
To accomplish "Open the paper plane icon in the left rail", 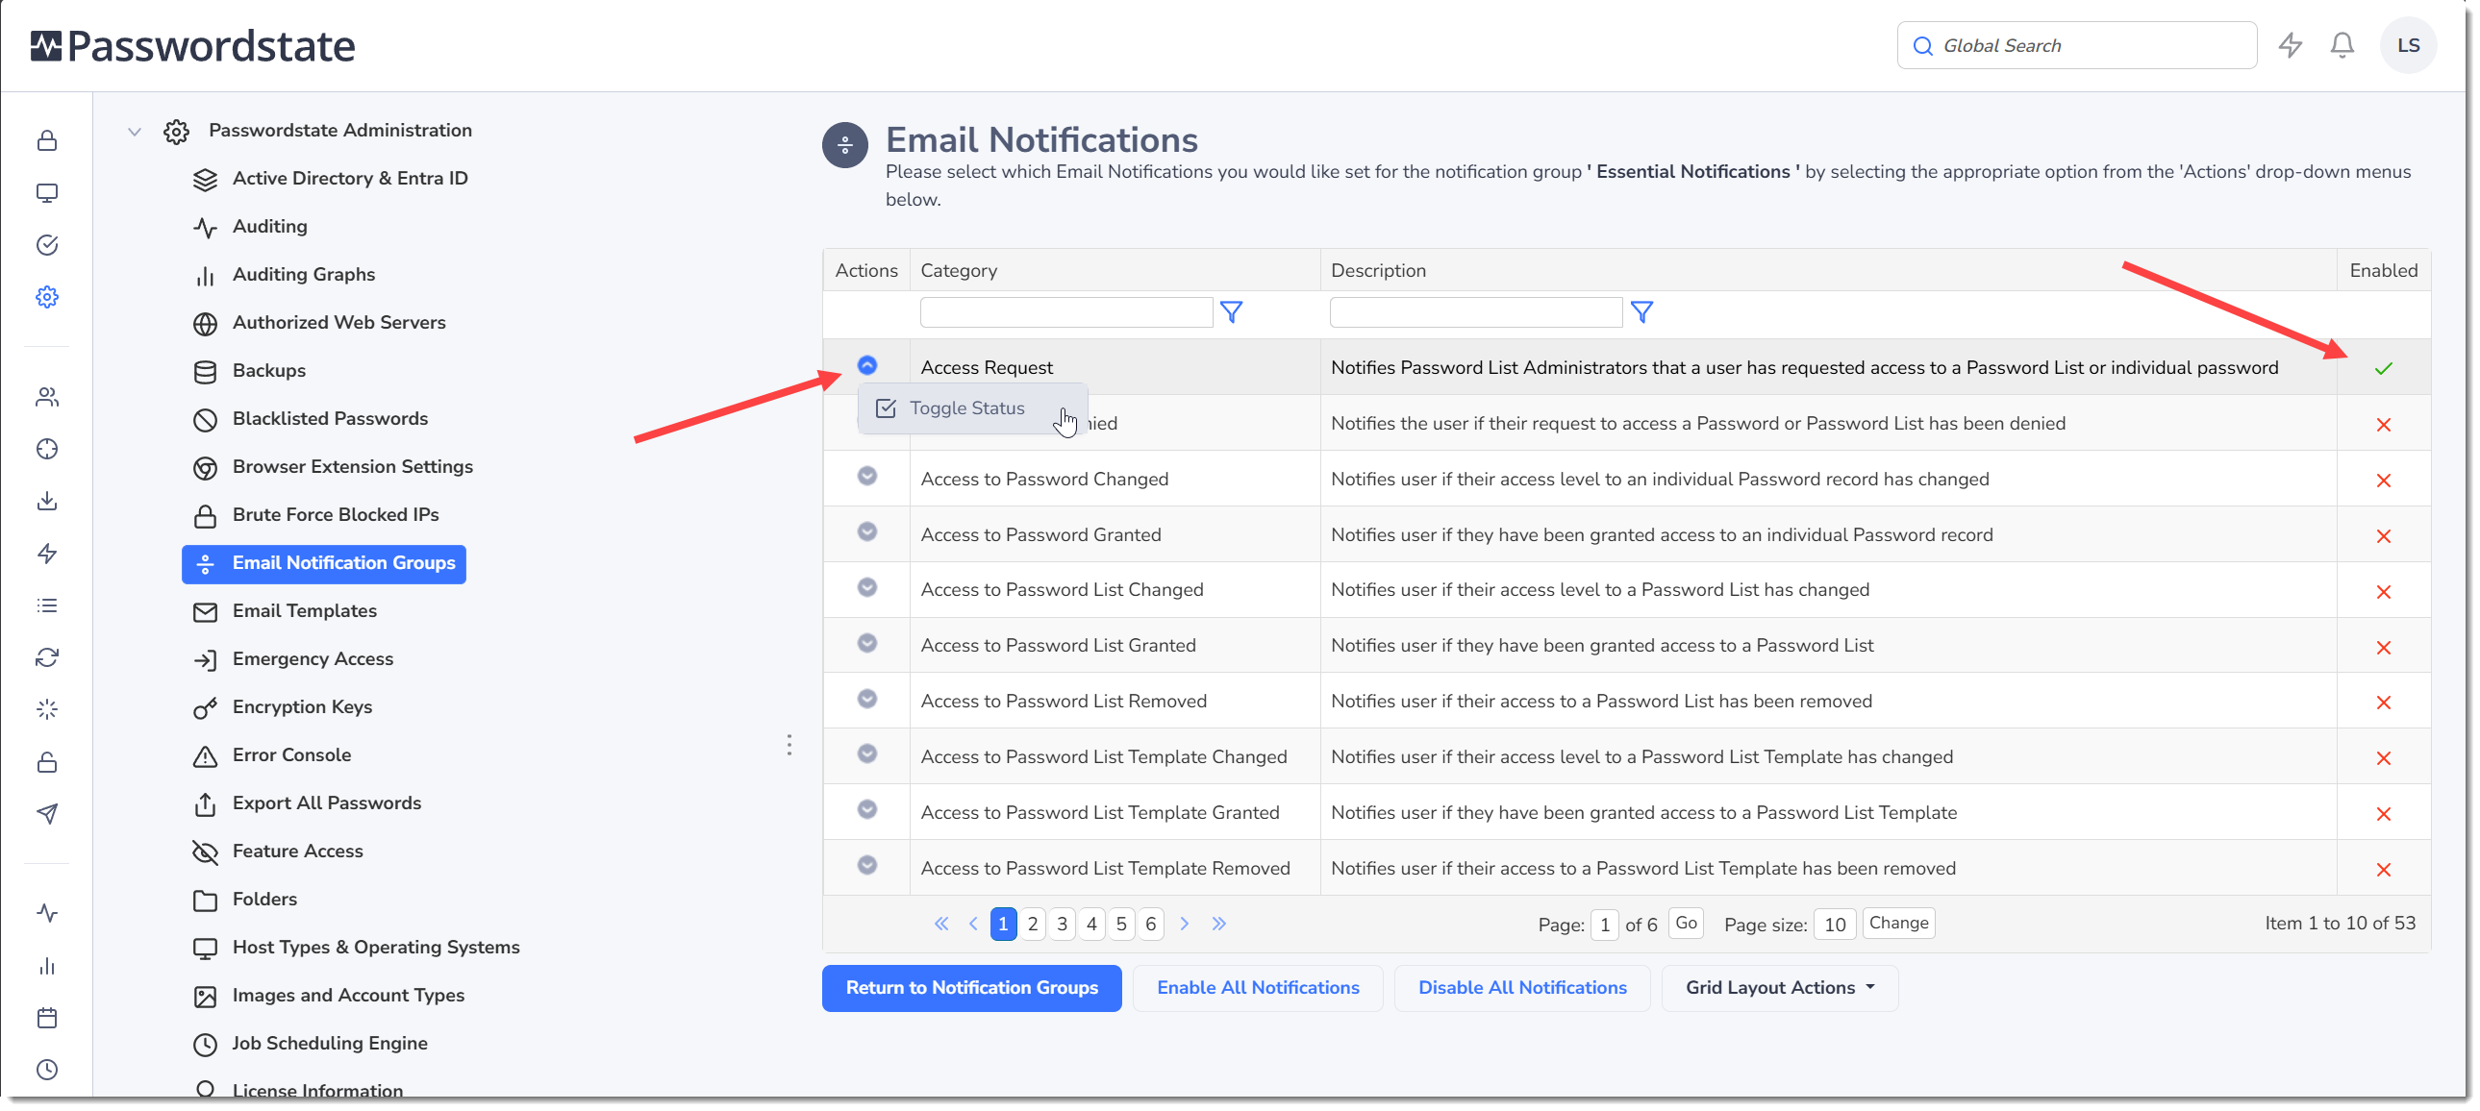I will pos(46,814).
